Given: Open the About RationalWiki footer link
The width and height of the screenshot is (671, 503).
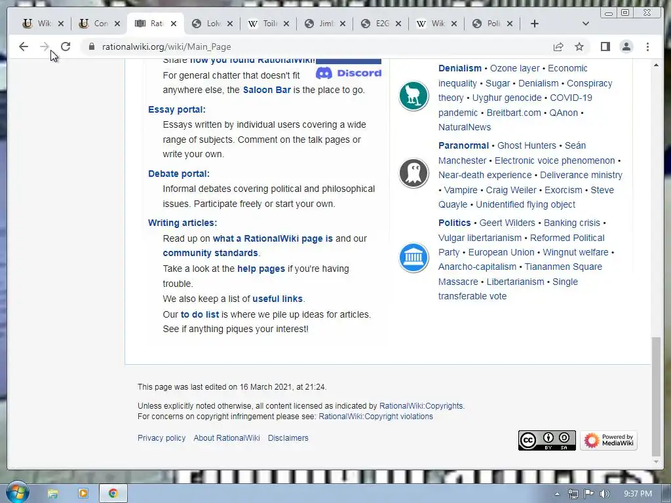Looking at the screenshot, I should [227, 438].
